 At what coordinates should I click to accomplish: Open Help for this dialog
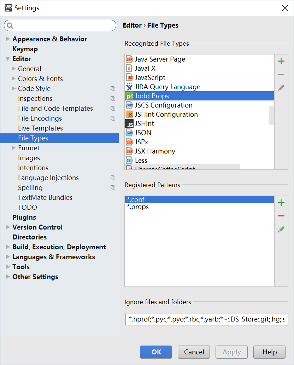point(269,352)
